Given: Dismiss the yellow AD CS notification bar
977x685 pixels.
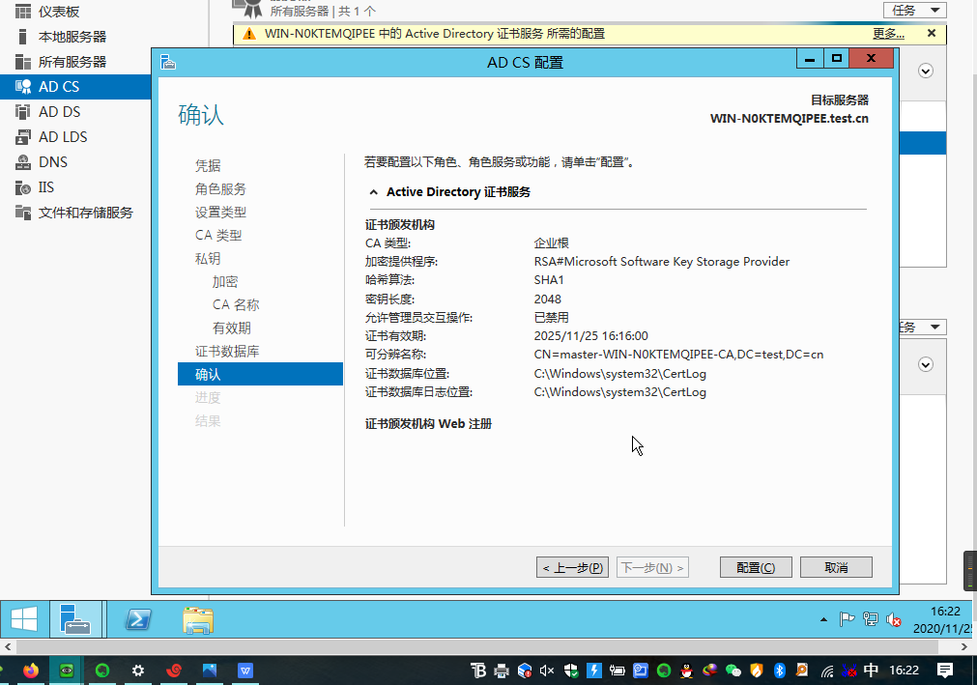Looking at the screenshot, I should pyautogui.click(x=932, y=33).
